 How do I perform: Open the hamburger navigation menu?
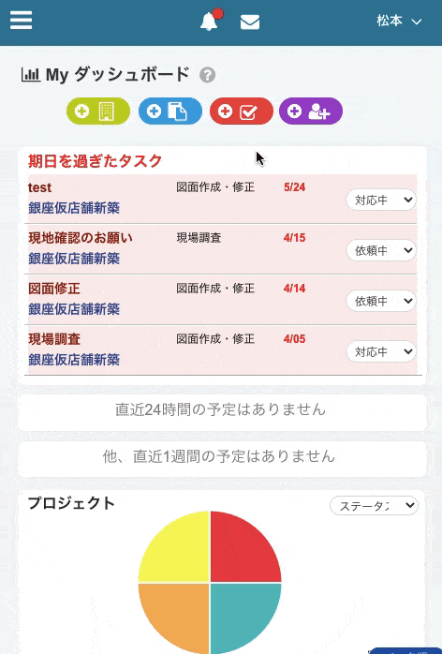[x=21, y=20]
